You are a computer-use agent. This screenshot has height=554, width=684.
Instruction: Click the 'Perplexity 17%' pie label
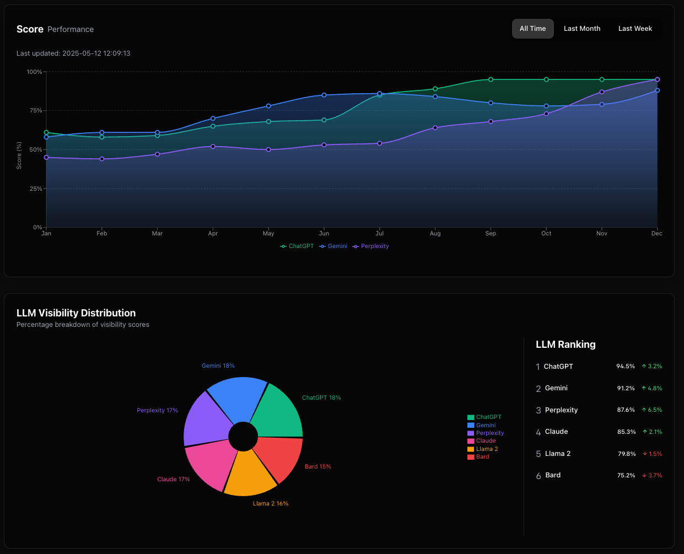coord(158,410)
